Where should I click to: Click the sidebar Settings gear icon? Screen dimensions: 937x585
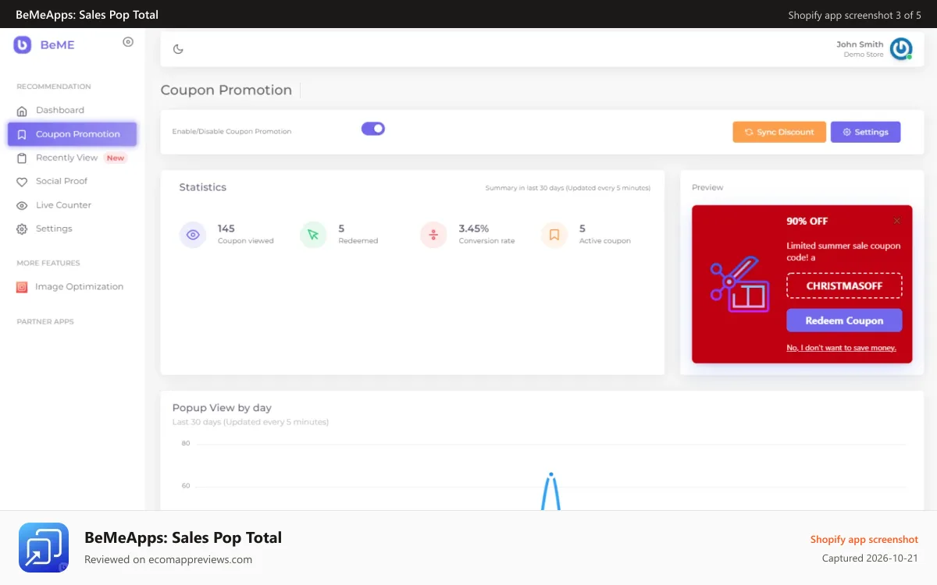coord(22,229)
